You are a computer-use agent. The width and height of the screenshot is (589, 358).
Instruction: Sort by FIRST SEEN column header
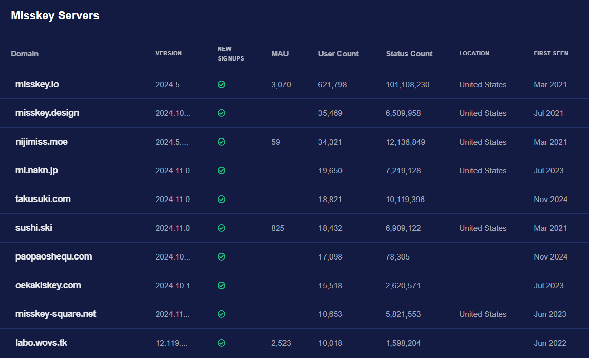551,53
